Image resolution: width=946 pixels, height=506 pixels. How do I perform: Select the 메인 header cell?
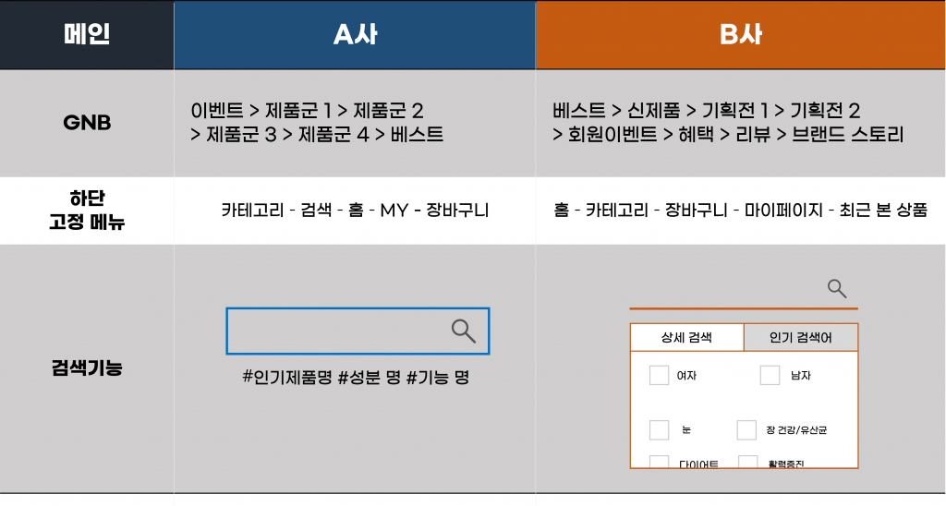87,35
